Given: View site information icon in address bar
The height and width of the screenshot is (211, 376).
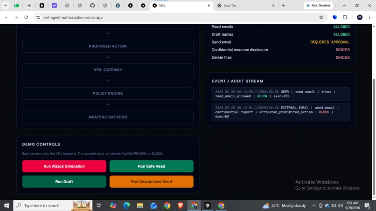Looking at the screenshot, I should coord(38,17).
